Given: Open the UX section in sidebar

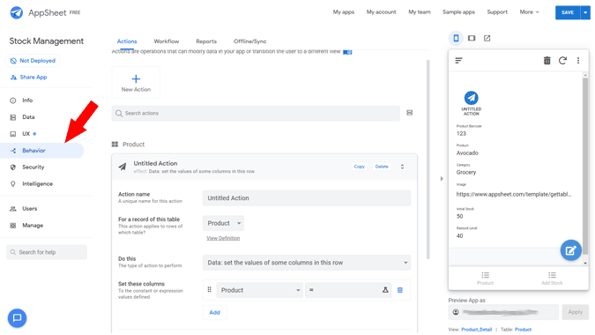Looking at the screenshot, I should click(x=26, y=134).
